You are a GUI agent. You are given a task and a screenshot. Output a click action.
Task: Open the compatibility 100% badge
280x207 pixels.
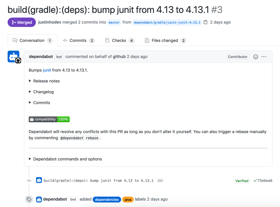click(49, 119)
